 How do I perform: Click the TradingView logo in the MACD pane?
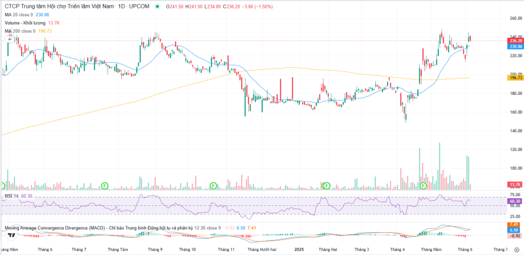pyautogui.click(x=11, y=235)
